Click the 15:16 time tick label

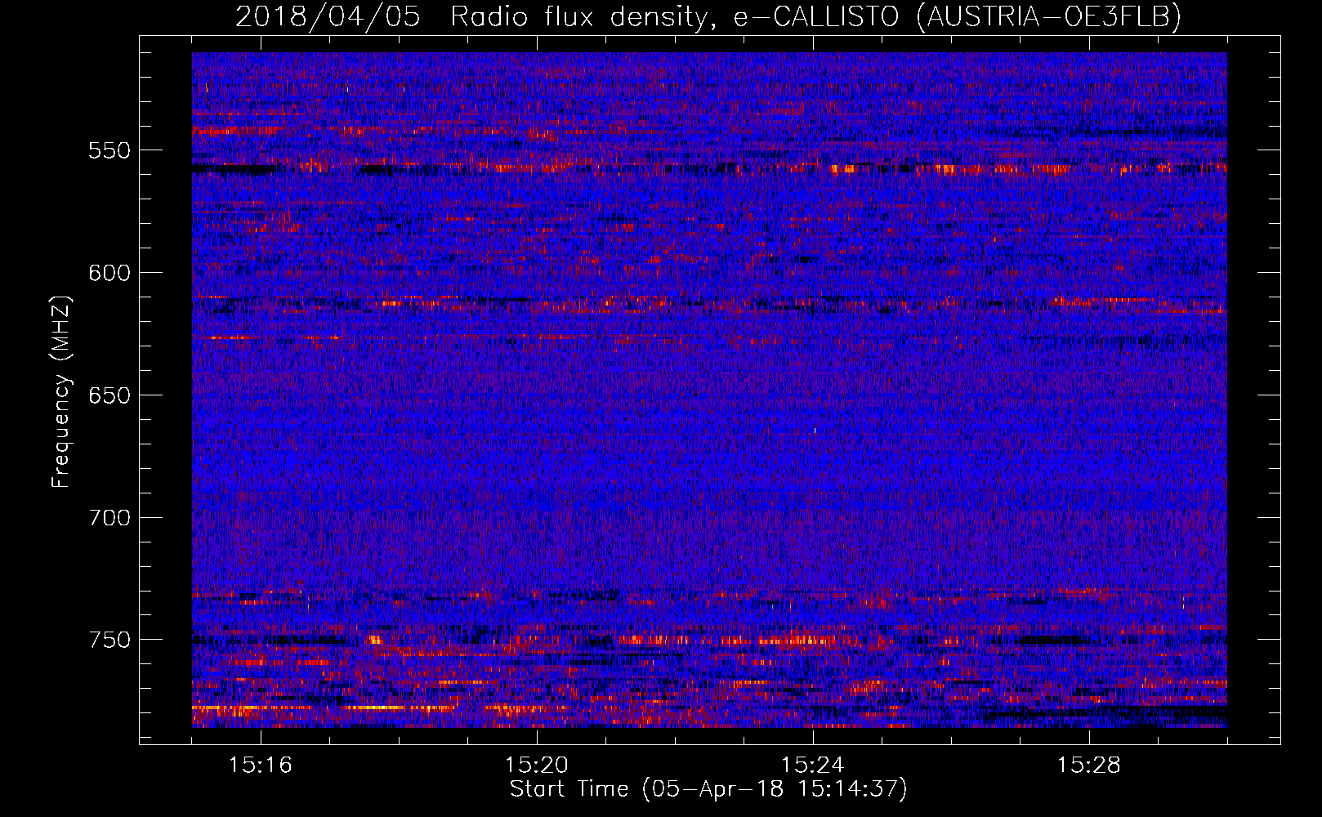tap(261, 766)
